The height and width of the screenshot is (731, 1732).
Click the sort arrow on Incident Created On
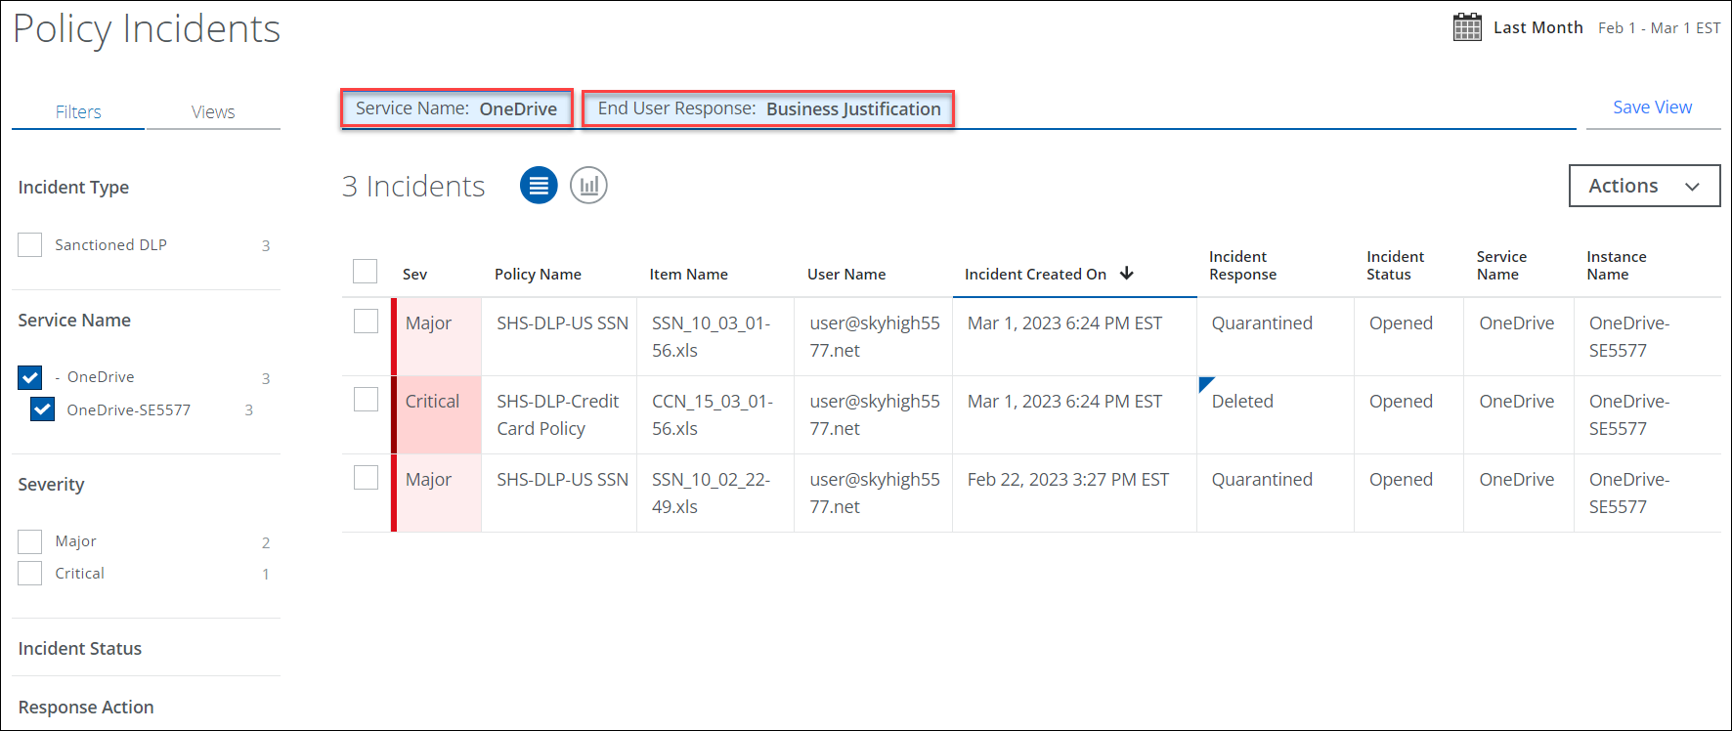(x=1127, y=274)
